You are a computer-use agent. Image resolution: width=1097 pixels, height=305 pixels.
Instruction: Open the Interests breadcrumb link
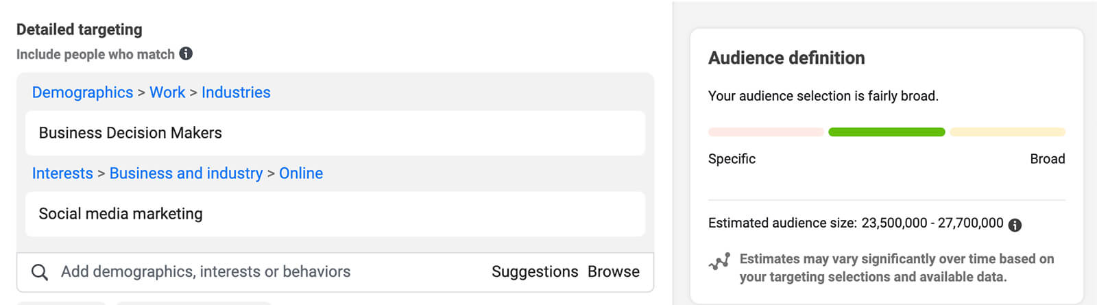[62, 173]
